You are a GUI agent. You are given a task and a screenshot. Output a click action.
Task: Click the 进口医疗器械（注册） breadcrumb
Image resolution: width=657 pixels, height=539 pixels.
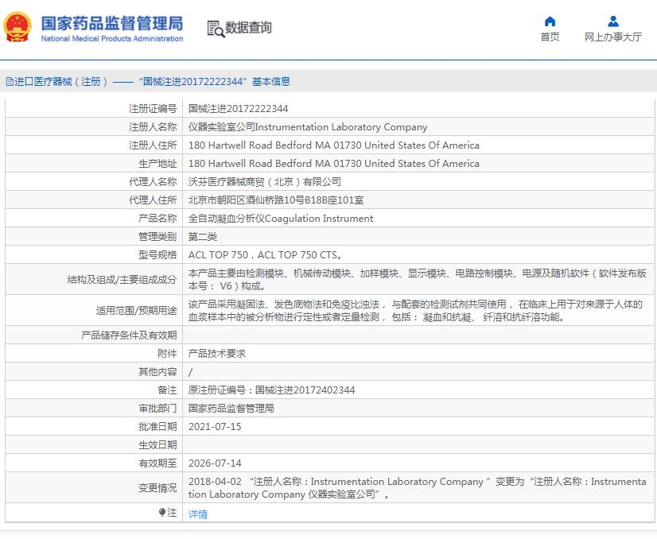click(61, 82)
